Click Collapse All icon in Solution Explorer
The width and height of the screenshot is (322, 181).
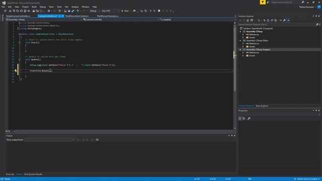272,20
